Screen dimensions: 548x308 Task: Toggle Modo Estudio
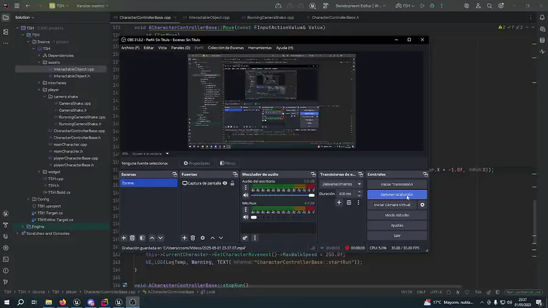pos(397,215)
